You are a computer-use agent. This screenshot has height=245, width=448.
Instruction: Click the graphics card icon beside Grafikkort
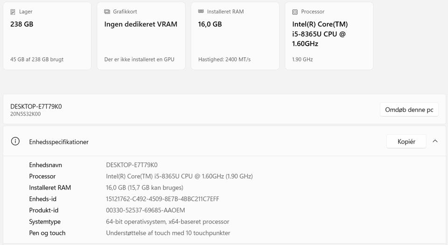pyautogui.click(x=107, y=12)
